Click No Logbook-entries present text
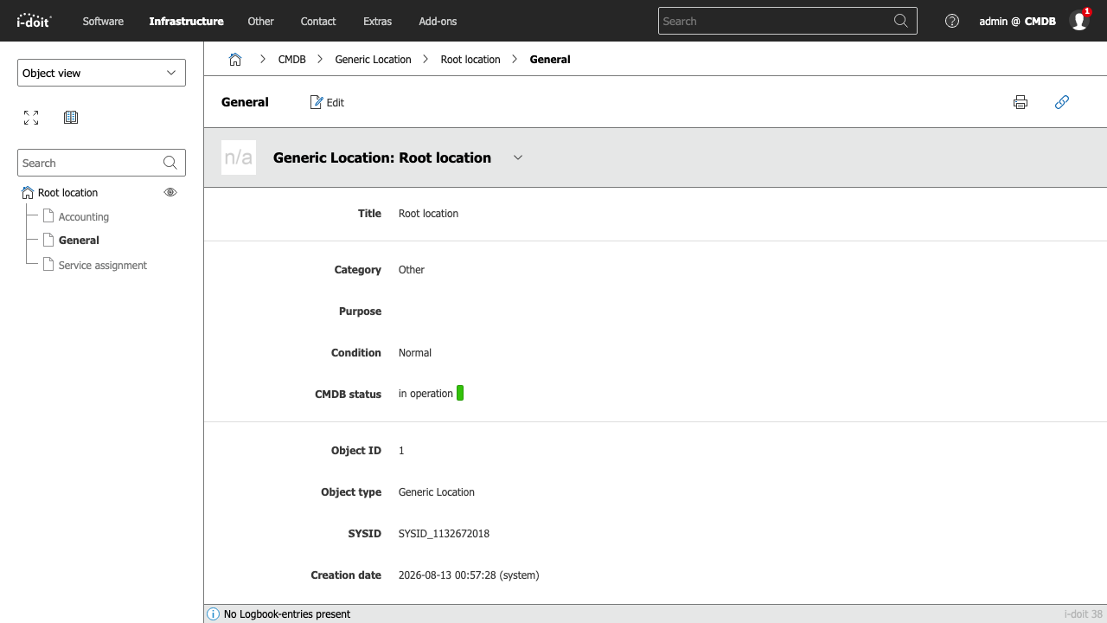The image size is (1107, 623). [287, 614]
